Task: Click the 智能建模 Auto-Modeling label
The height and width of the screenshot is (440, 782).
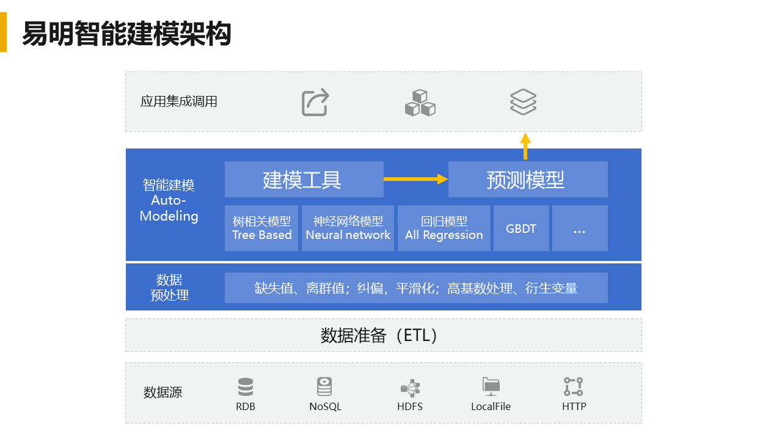Action: point(169,200)
